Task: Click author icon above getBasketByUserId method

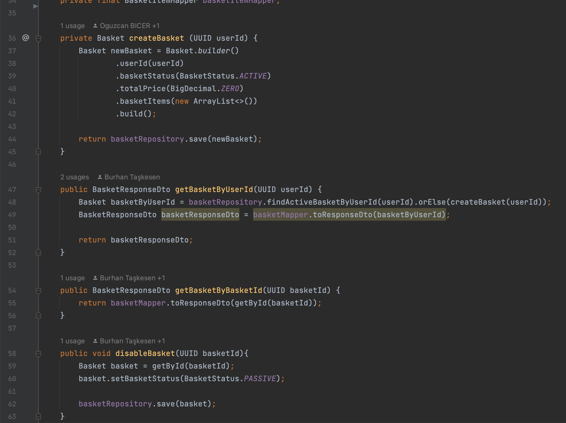Action: [100, 177]
